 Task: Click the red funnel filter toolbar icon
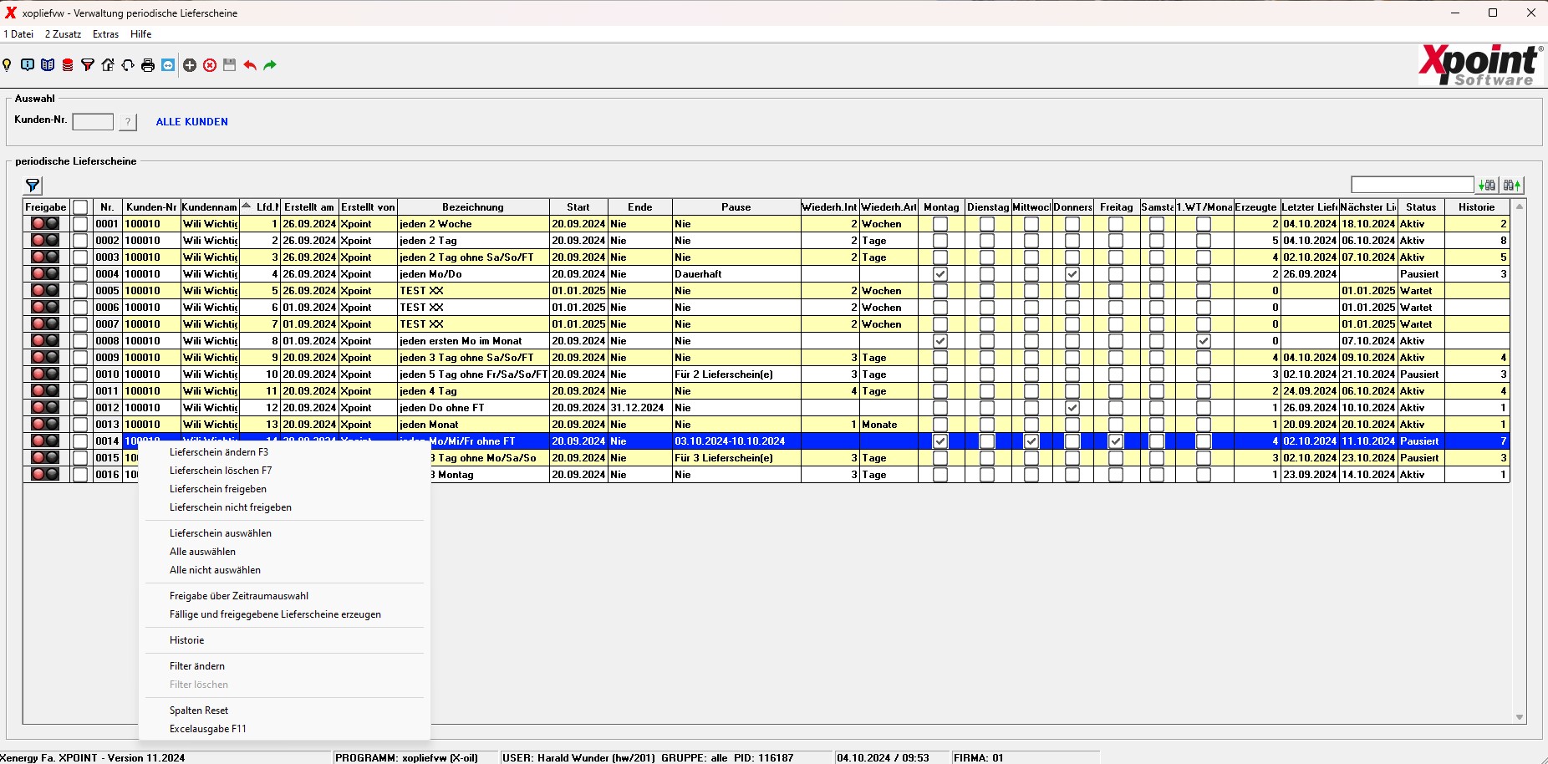tap(88, 65)
